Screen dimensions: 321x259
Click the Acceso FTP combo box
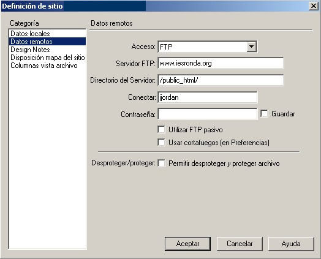[x=207, y=47]
